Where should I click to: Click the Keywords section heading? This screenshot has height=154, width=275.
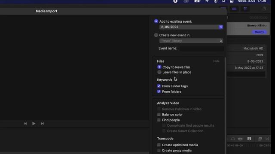(165, 80)
